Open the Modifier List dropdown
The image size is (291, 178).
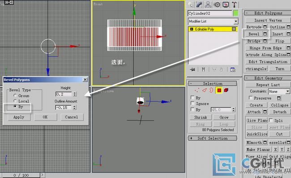[213, 21]
